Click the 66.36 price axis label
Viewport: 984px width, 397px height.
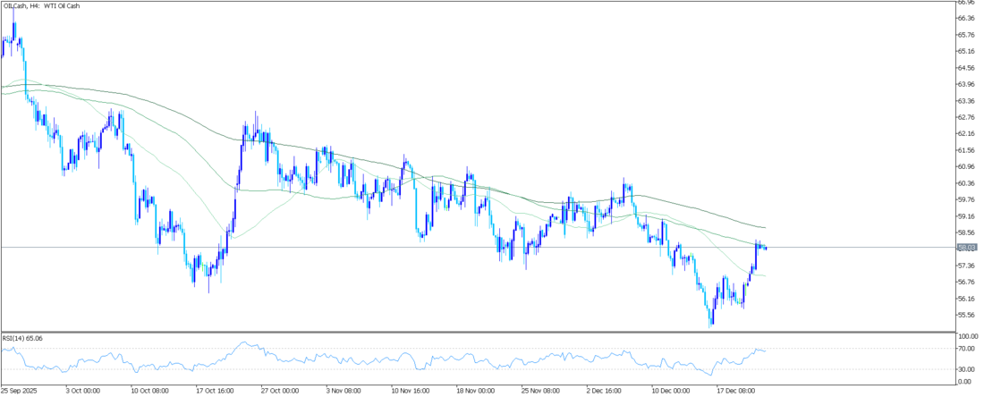[965, 18]
